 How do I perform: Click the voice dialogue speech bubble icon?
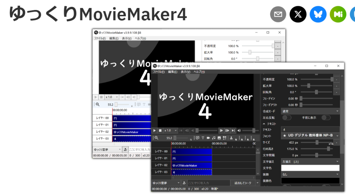(197, 138)
